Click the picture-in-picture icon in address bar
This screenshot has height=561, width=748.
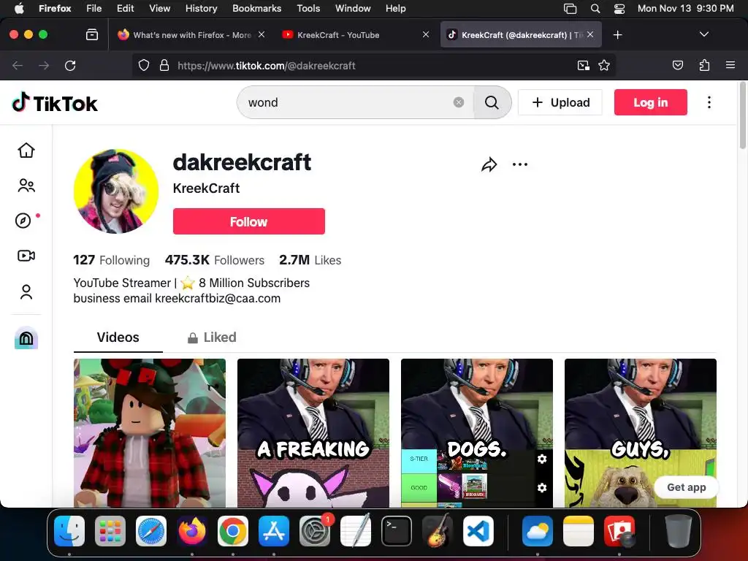(583, 65)
